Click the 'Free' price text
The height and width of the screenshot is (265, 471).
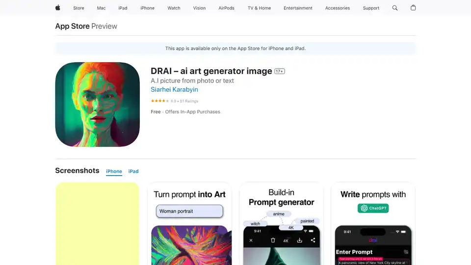[156, 112]
